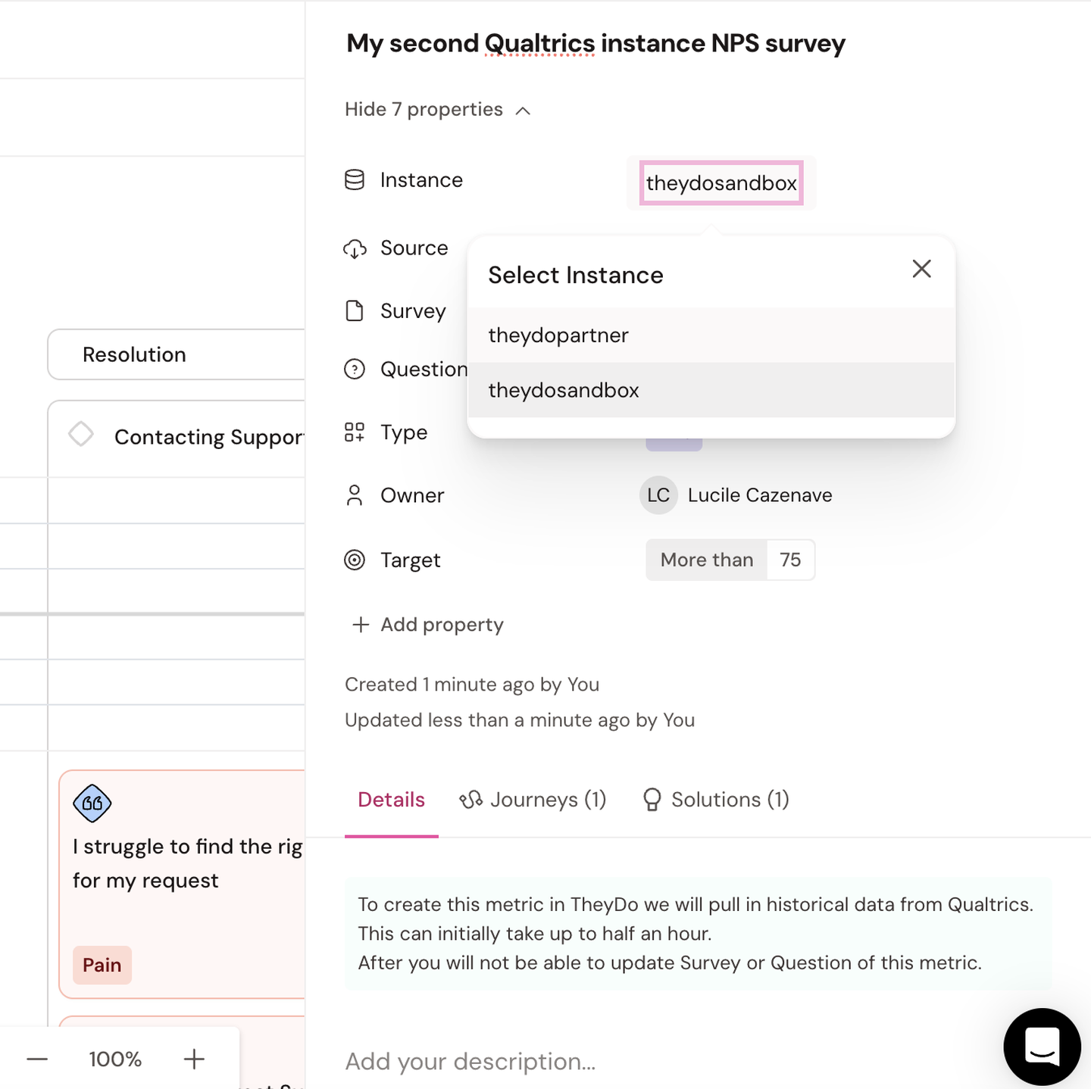Zoom in using the plus control

point(194,1059)
